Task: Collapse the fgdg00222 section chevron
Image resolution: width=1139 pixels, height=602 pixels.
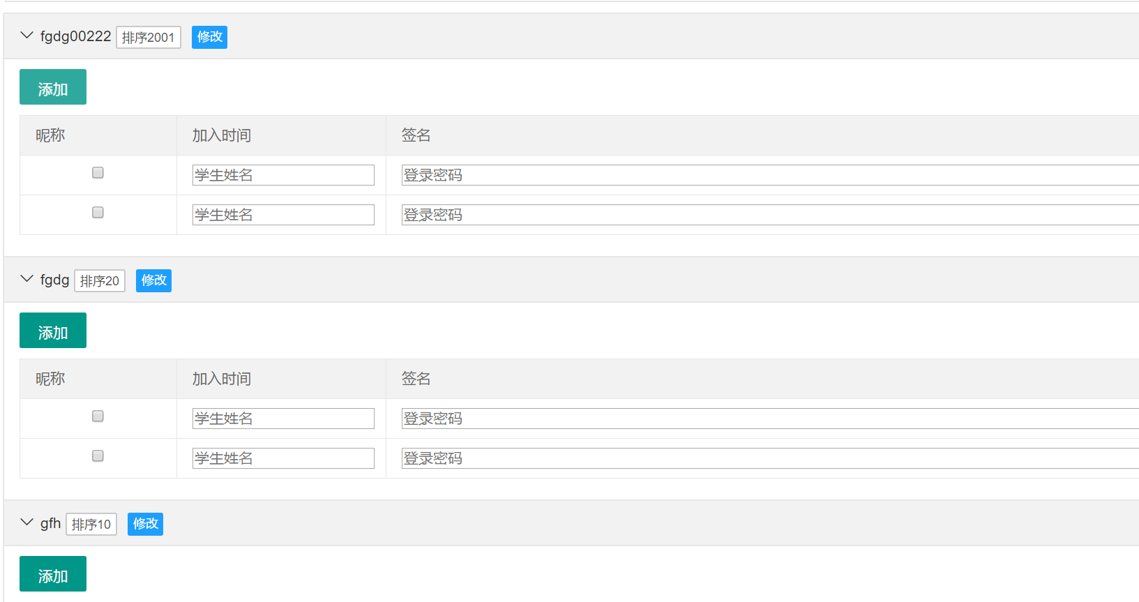Action: click(27, 36)
